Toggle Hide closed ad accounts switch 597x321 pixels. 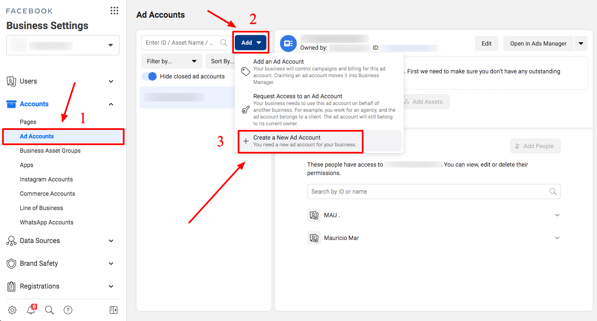(149, 76)
